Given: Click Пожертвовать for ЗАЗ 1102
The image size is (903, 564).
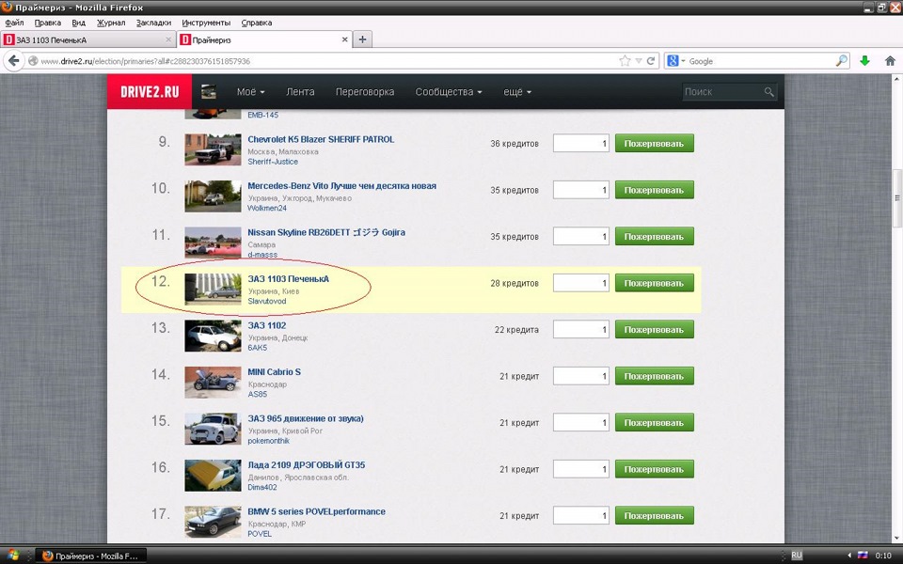Looking at the screenshot, I should point(655,330).
